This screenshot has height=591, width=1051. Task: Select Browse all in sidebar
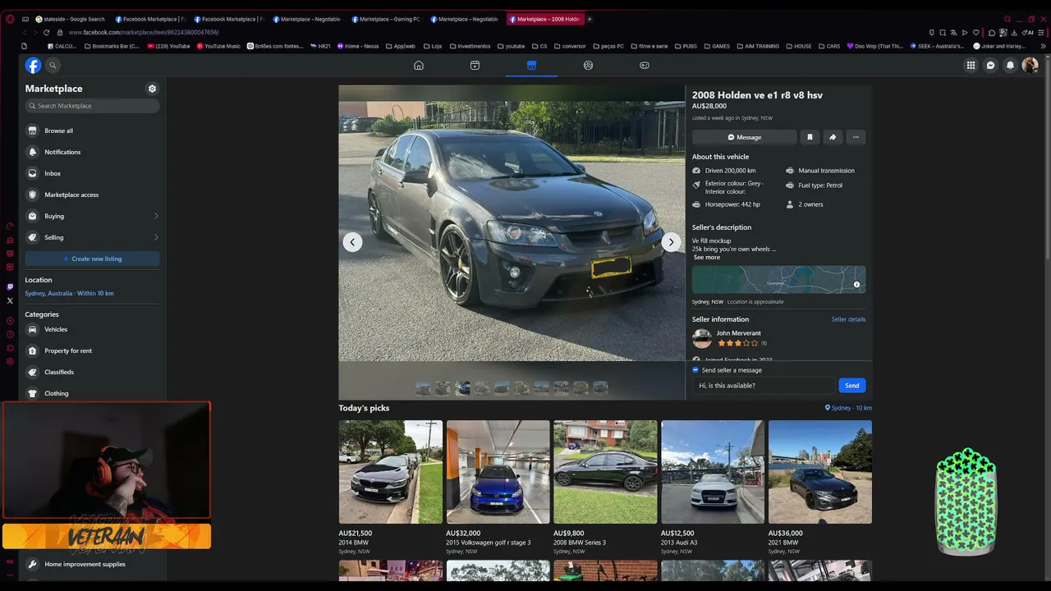point(92,131)
